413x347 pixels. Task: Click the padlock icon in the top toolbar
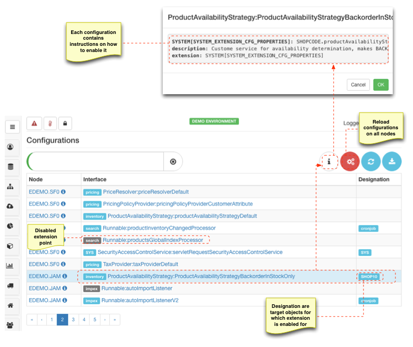click(x=65, y=124)
